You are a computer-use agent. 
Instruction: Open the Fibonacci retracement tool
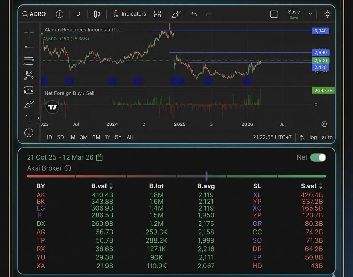[29, 61]
